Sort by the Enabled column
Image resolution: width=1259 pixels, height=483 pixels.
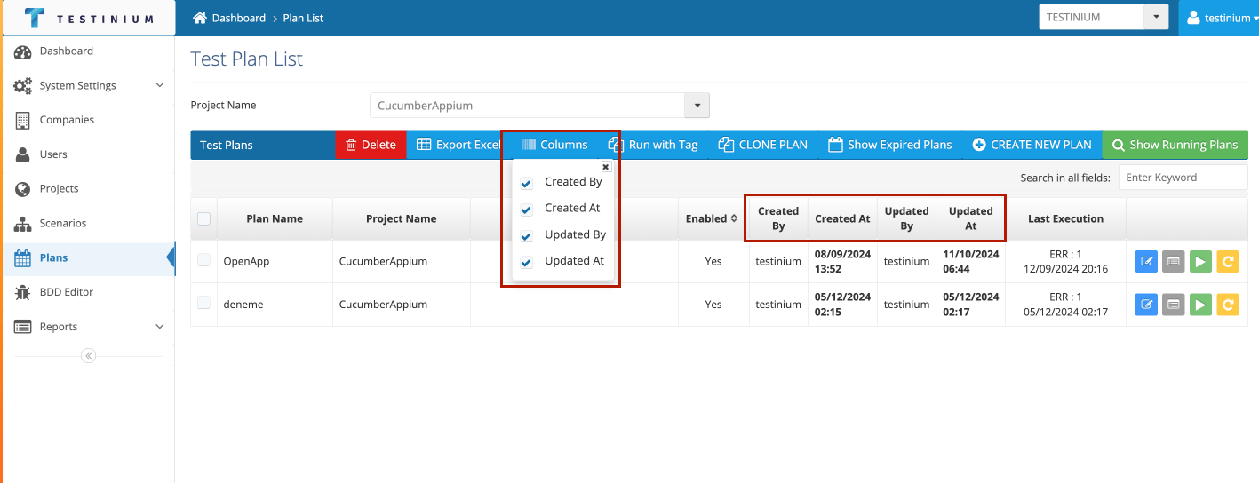point(711,218)
